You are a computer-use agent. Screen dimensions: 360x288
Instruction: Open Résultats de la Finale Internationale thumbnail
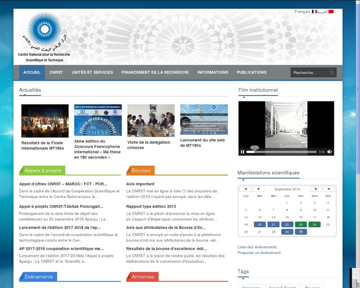pyautogui.click(x=45, y=121)
